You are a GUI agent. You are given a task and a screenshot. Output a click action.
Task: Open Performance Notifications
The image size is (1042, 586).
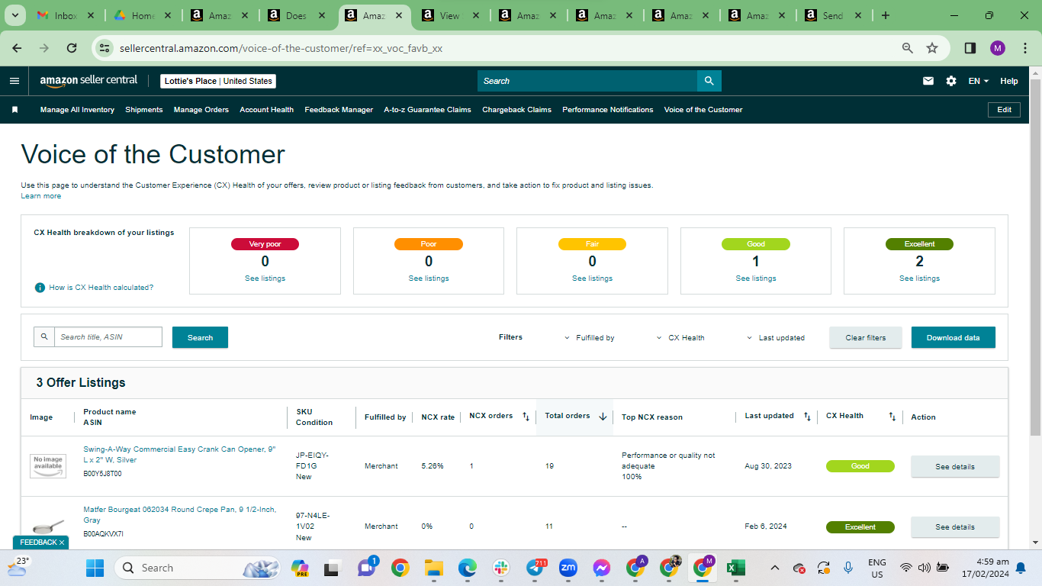click(608, 110)
